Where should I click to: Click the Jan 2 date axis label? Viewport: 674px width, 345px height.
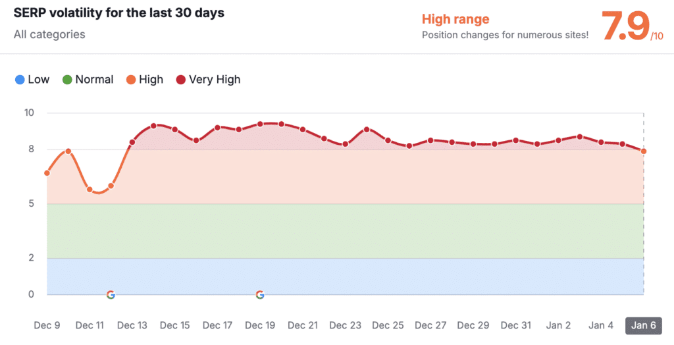pos(558,325)
